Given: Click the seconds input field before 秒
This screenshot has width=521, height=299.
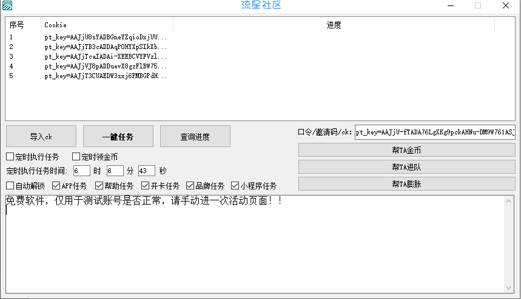Looking at the screenshot, I should (x=146, y=171).
